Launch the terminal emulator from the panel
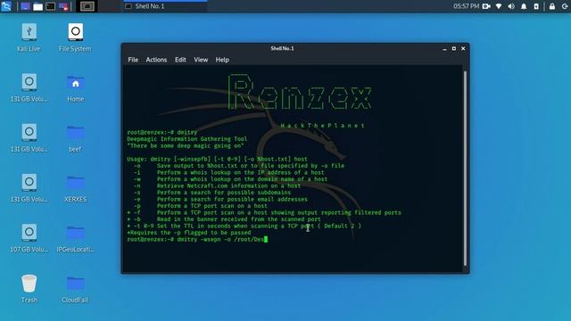 click(51, 6)
